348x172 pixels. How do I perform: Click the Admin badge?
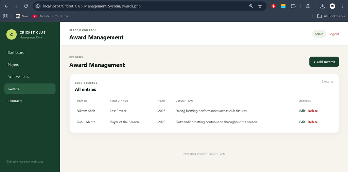(319, 34)
